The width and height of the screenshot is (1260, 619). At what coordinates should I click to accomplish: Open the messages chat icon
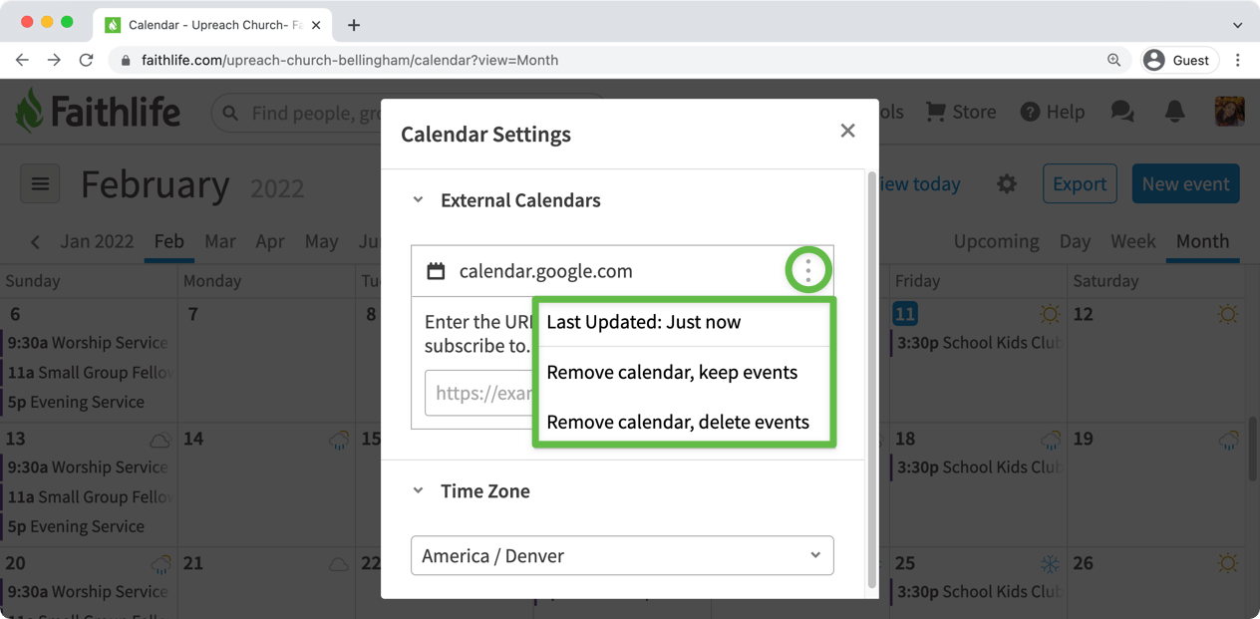1122,112
